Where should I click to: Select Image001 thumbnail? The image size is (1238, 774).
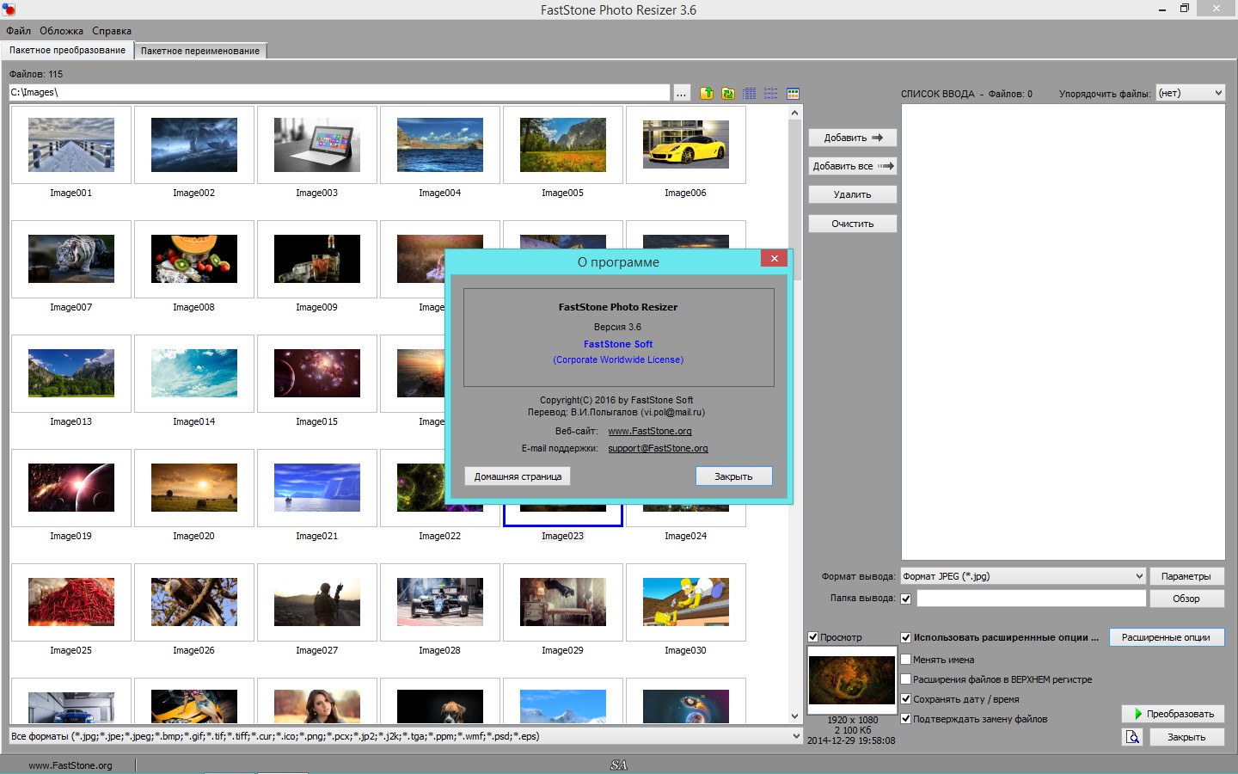tap(71, 144)
